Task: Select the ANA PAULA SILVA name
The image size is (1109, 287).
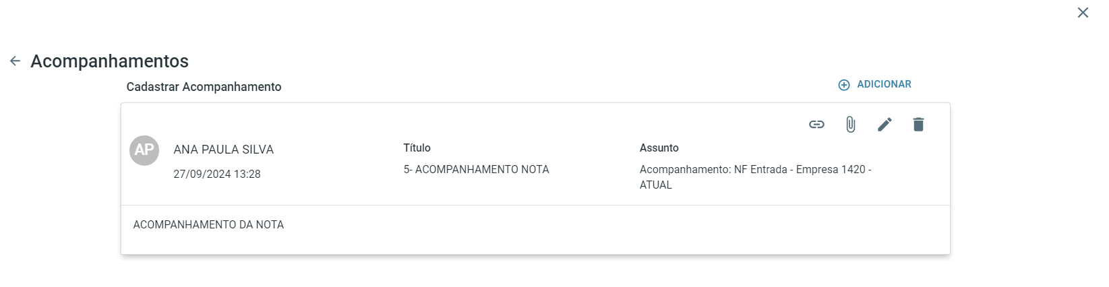Action: coord(223,150)
